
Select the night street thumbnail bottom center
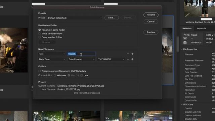point(67,116)
